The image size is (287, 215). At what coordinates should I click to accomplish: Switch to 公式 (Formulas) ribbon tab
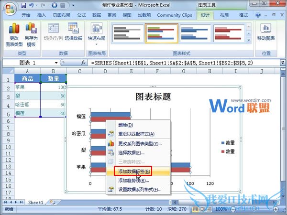click(x=81, y=15)
